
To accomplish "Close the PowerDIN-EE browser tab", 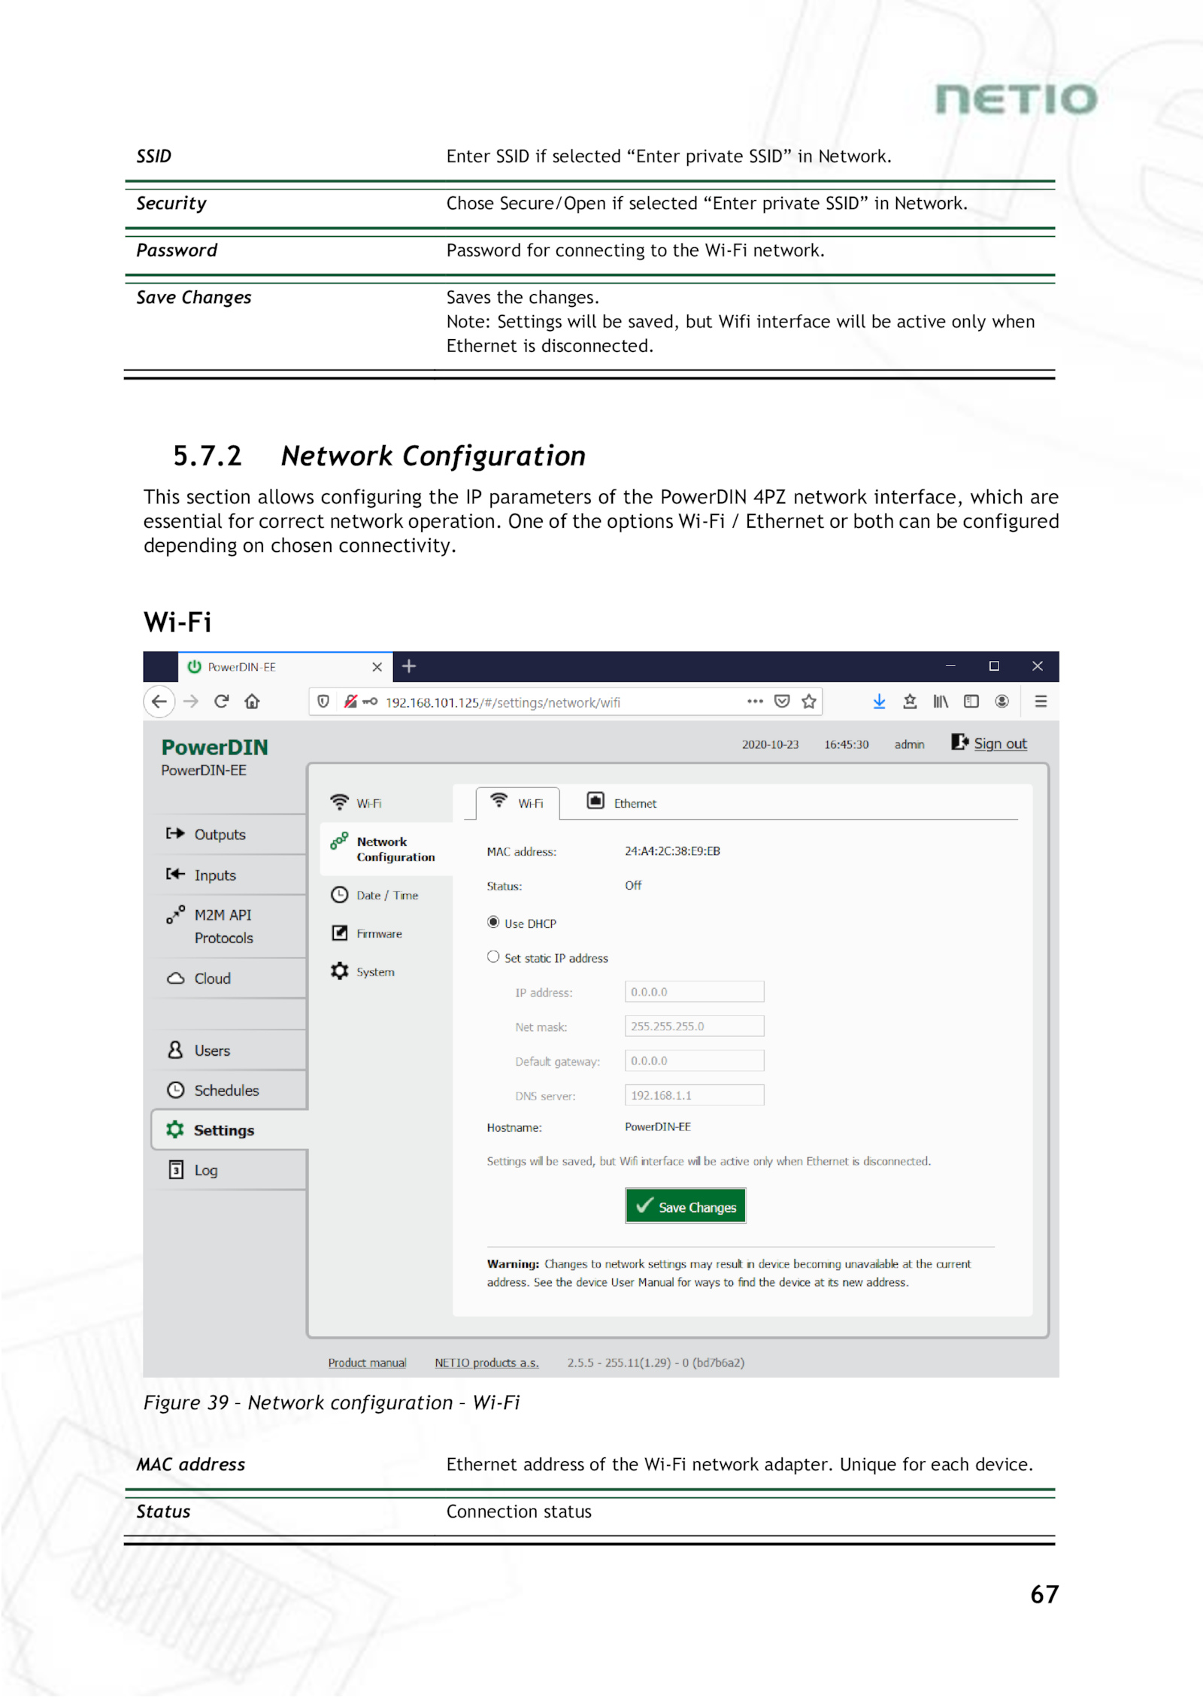I will [377, 667].
